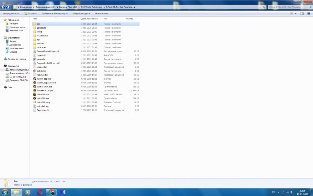Open the Windows Start menu
Image resolution: width=313 pixels, height=196 pixels.
[x=4, y=192]
